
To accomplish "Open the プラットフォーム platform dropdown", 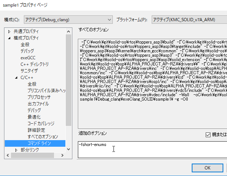I will [x=189, y=19].
